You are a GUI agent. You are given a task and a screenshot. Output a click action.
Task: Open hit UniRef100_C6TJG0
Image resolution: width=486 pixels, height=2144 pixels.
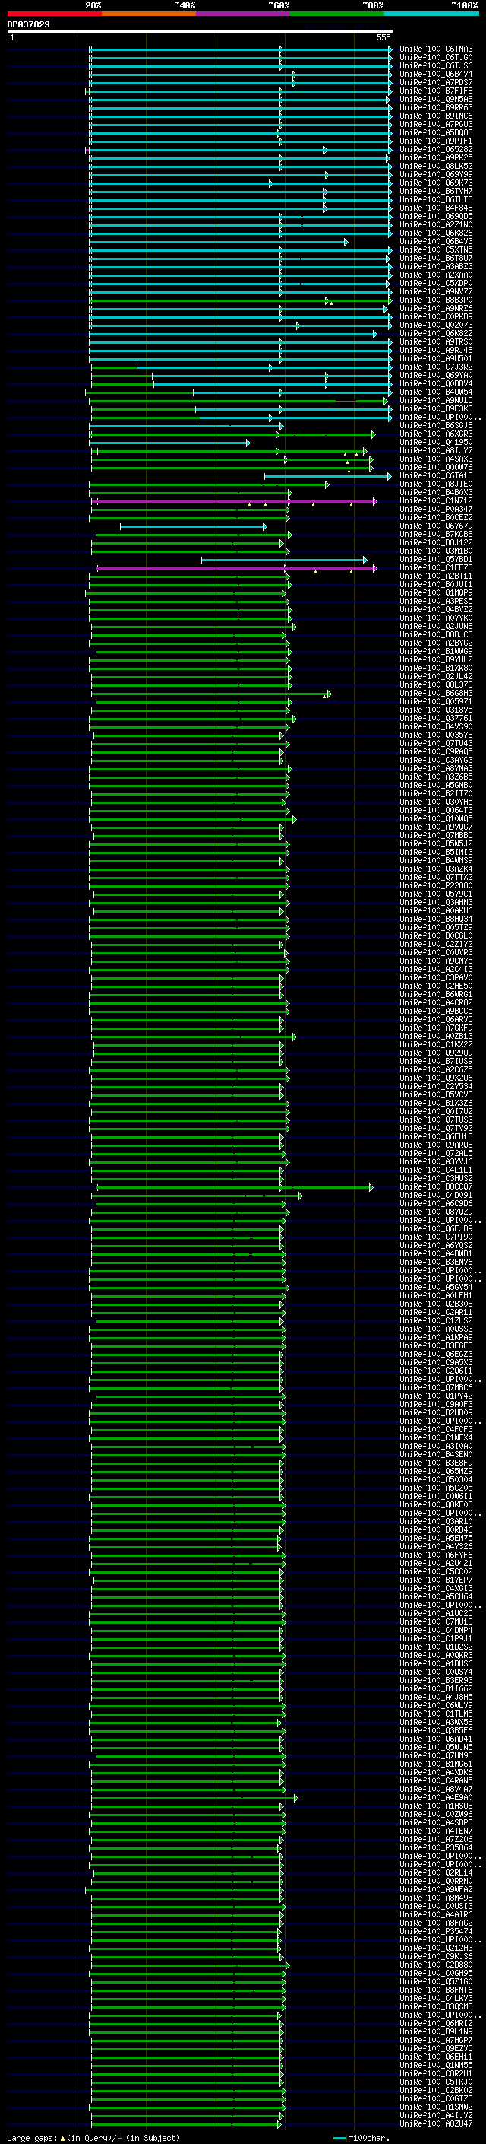pyautogui.click(x=436, y=58)
